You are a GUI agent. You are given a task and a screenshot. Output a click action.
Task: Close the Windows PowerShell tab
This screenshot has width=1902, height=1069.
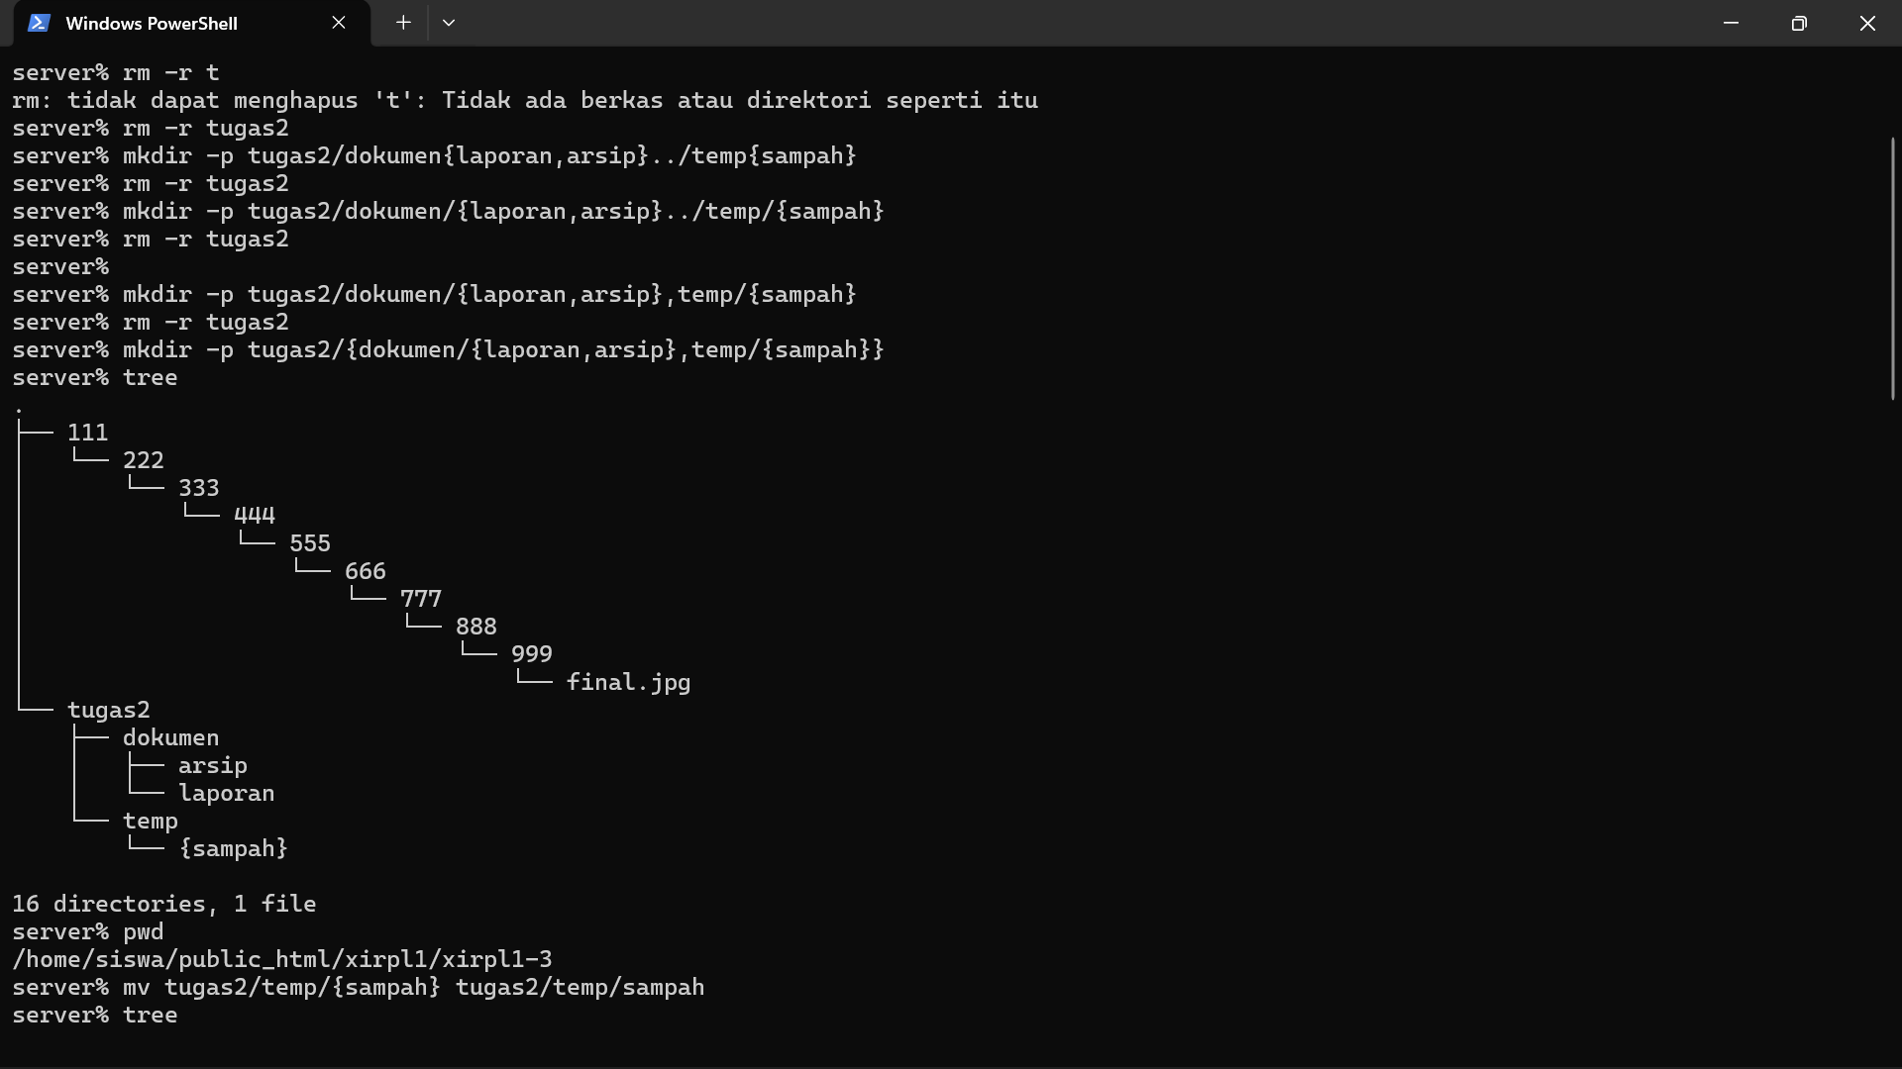point(339,23)
